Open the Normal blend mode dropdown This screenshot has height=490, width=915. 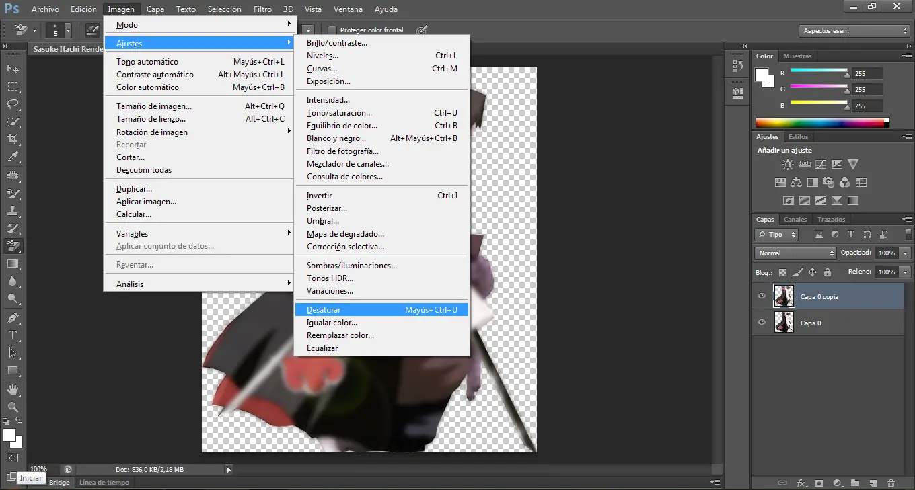coord(795,253)
